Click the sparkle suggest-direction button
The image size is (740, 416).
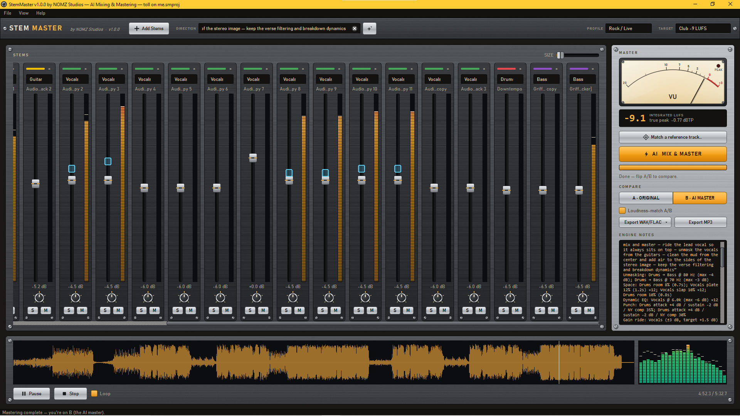coord(369,29)
